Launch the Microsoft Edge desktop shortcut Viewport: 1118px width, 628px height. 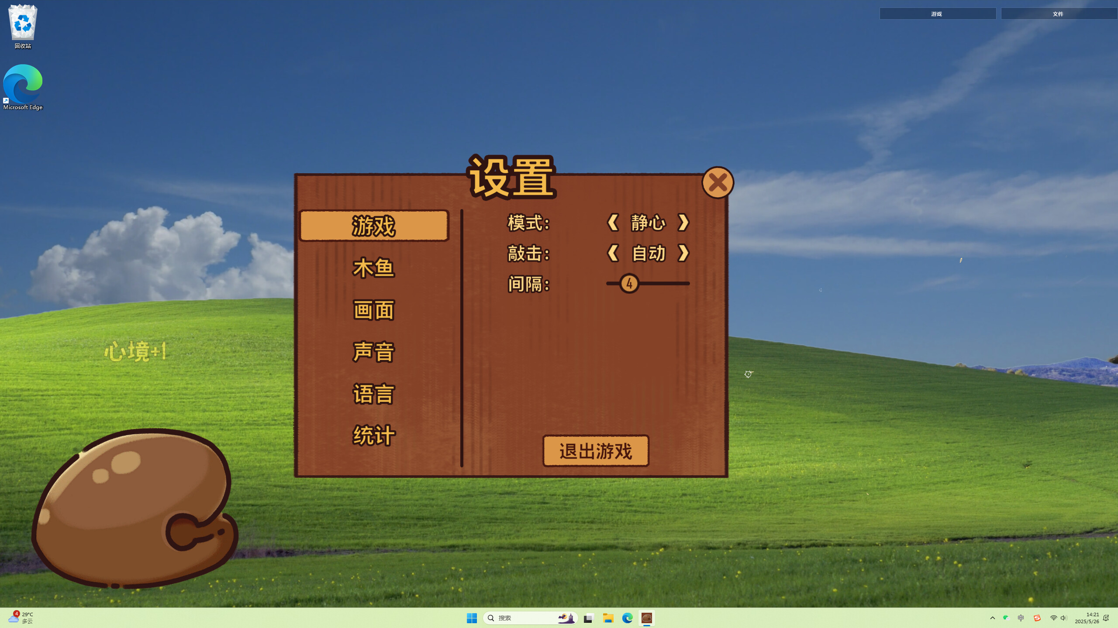click(23, 83)
